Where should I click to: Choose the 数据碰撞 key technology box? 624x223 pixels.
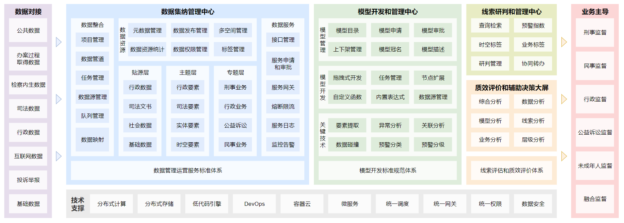[x=347, y=145]
